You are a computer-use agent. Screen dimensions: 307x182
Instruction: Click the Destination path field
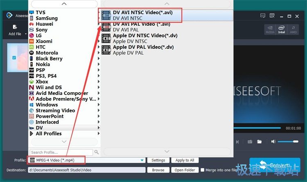point(87,170)
